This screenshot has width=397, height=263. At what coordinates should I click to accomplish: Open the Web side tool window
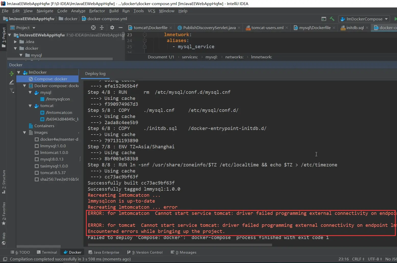pos(4,239)
